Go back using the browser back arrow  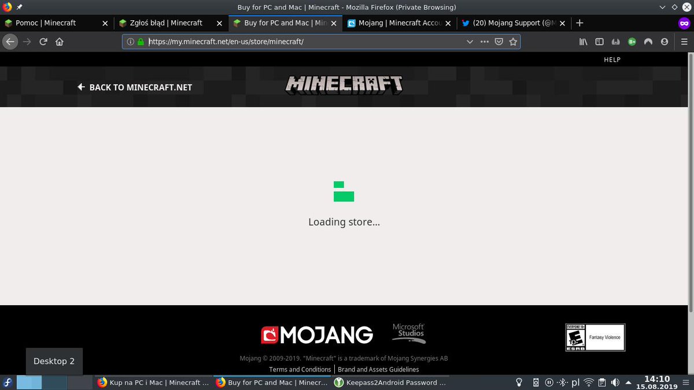click(x=9, y=42)
